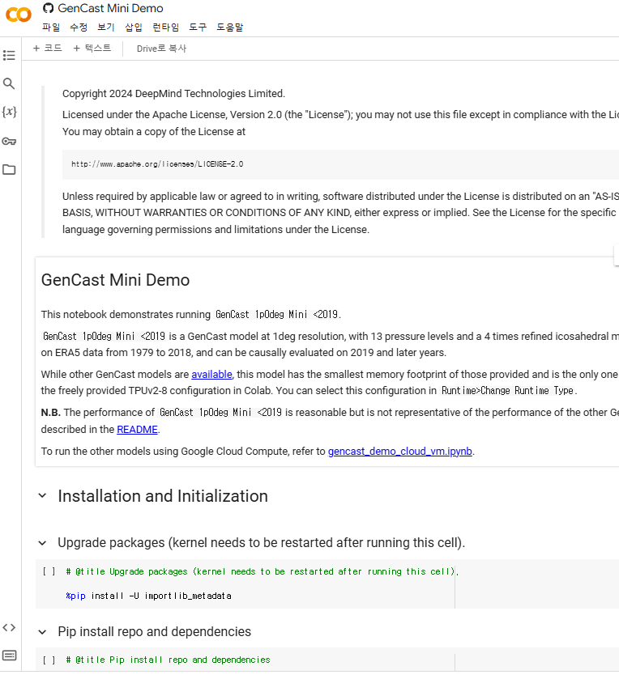The image size is (619, 679).
Task: Open the 런타임 menu
Action: pos(165,28)
